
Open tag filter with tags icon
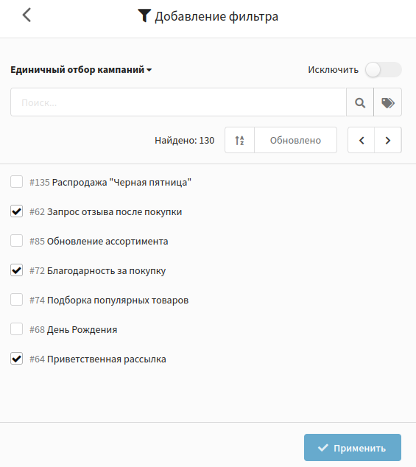(388, 102)
